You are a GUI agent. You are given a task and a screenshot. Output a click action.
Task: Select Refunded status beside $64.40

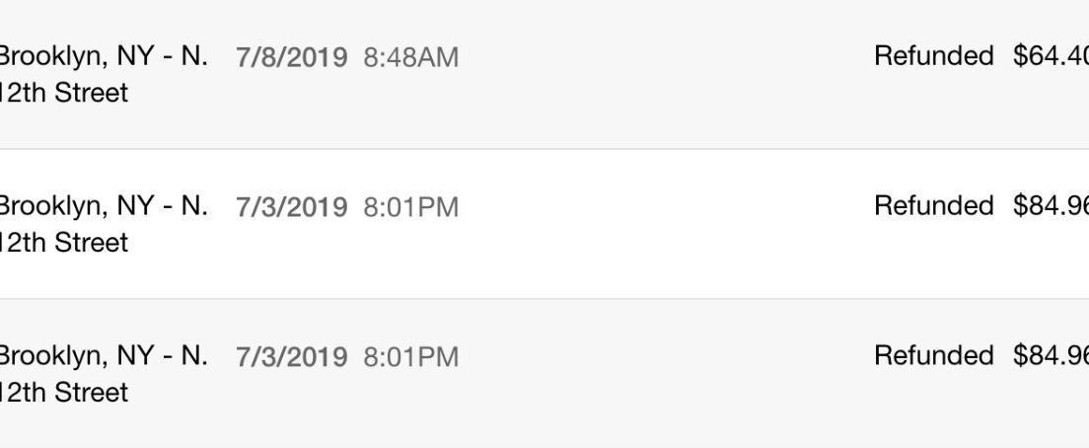(x=933, y=55)
